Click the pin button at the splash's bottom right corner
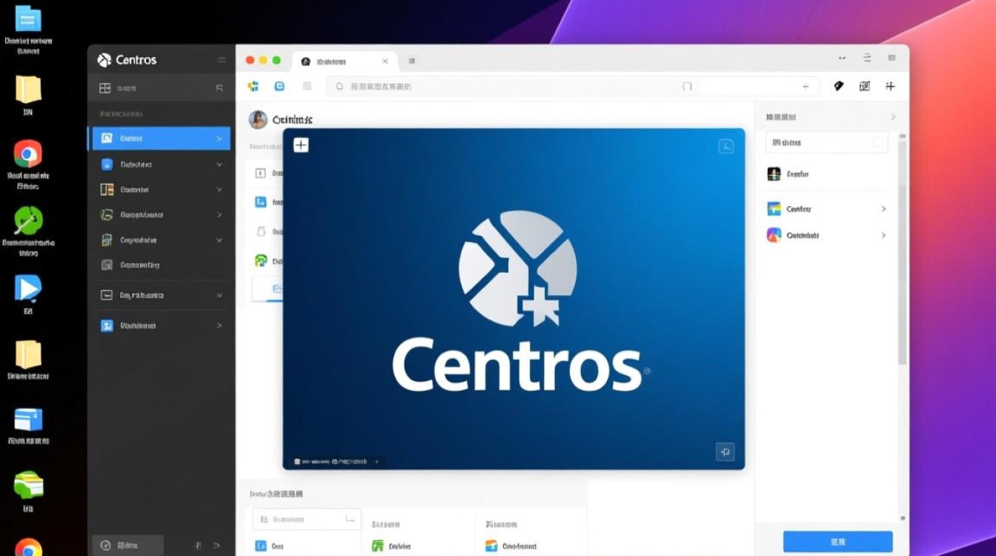This screenshot has height=556, width=996. point(724,451)
